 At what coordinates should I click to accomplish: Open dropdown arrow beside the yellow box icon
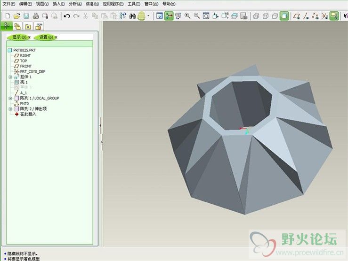coord(148,16)
